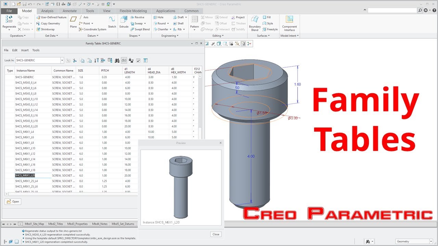438x246 pixels.
Task: Select the SHCS_M5X0_8_L10 instance name
Action: [x=26, y=99]
